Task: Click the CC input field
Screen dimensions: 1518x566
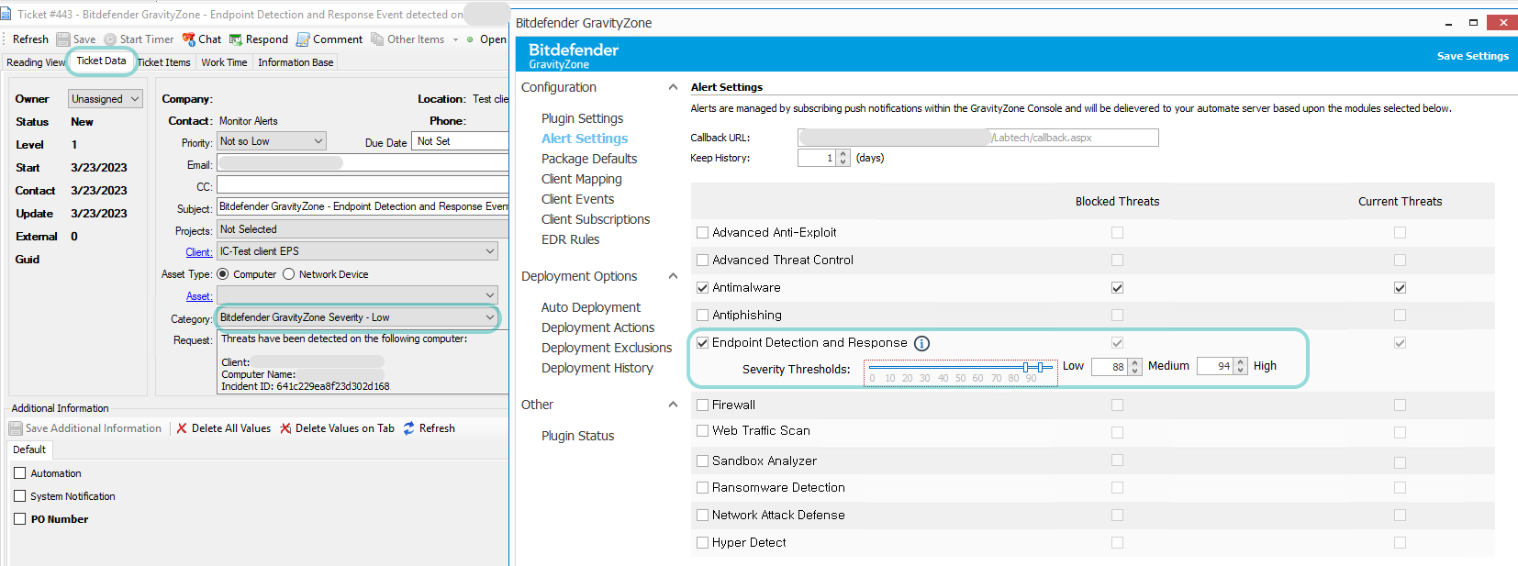Action: [363, 186]
